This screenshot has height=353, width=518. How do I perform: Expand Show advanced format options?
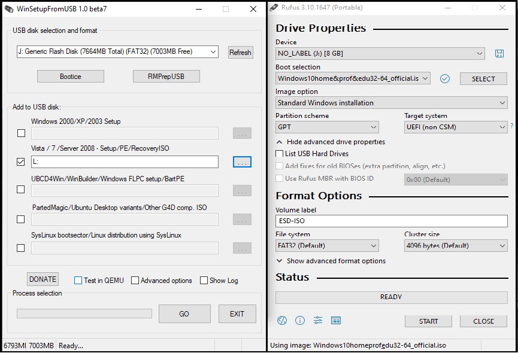coord(331,261)
